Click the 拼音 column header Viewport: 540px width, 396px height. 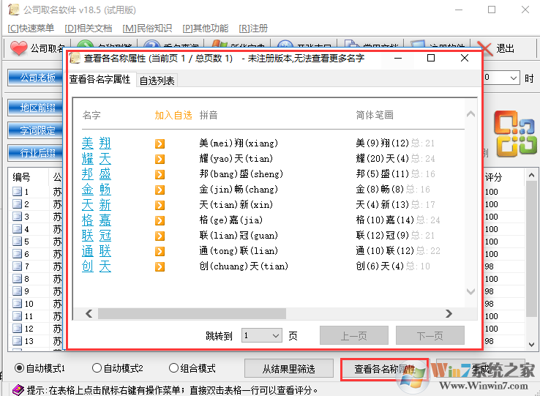pos(209,115)
